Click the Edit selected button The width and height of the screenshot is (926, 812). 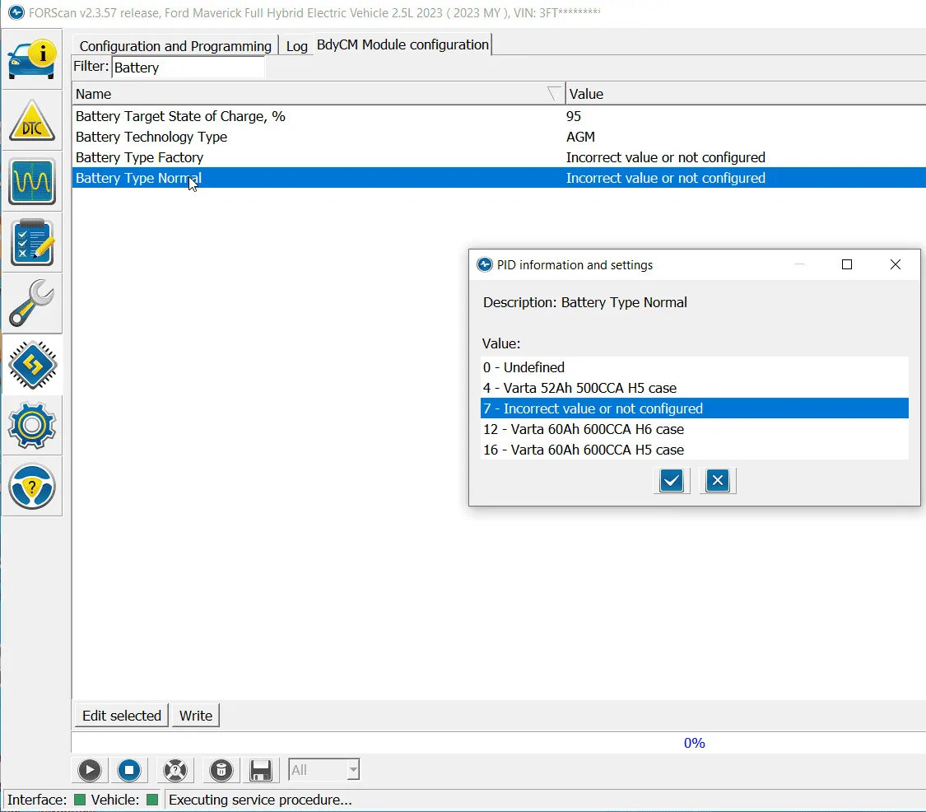click(x=122, y=716)
